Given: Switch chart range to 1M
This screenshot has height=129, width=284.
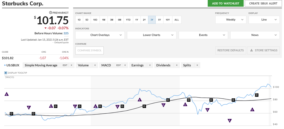Looking at the screenshot, I should 104,20.
